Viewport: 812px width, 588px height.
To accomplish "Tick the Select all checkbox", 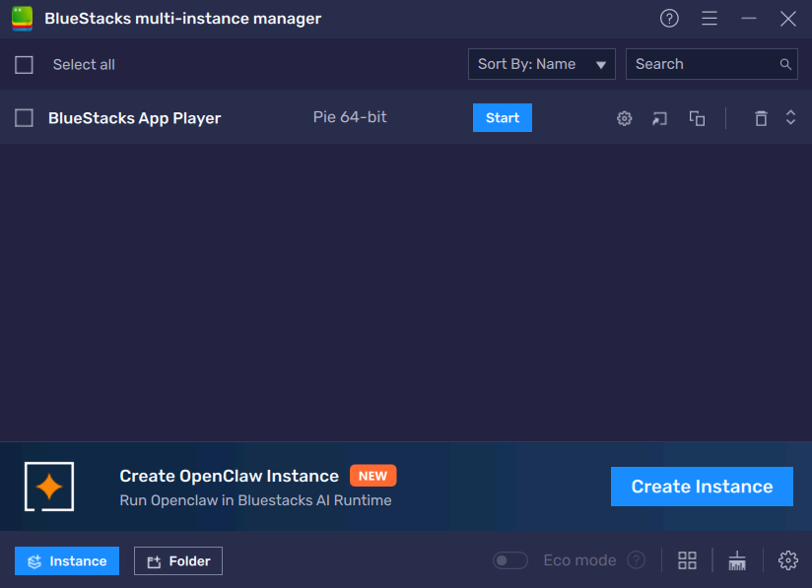I will point(24,65).
